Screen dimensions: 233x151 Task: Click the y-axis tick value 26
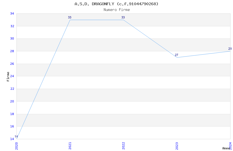point(12,64)
